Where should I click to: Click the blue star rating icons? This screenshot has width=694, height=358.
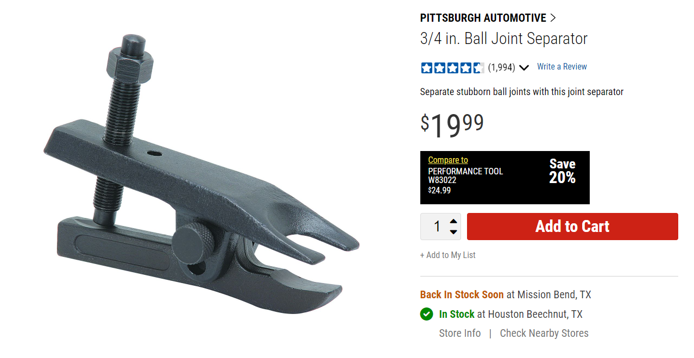click(452, 68)
